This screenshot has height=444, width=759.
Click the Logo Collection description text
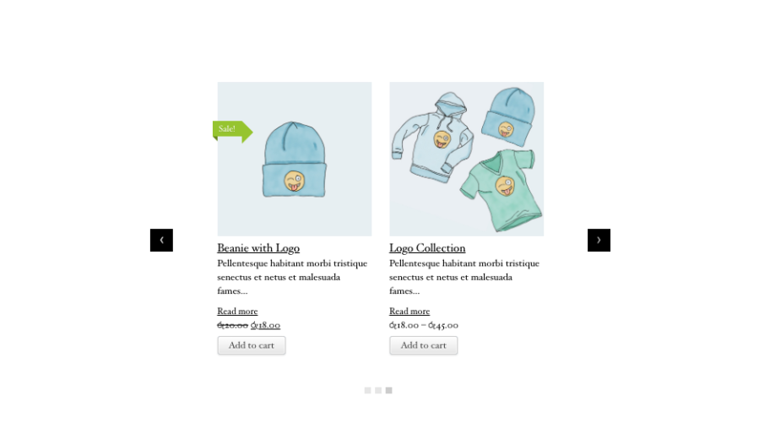coord(464,277)
